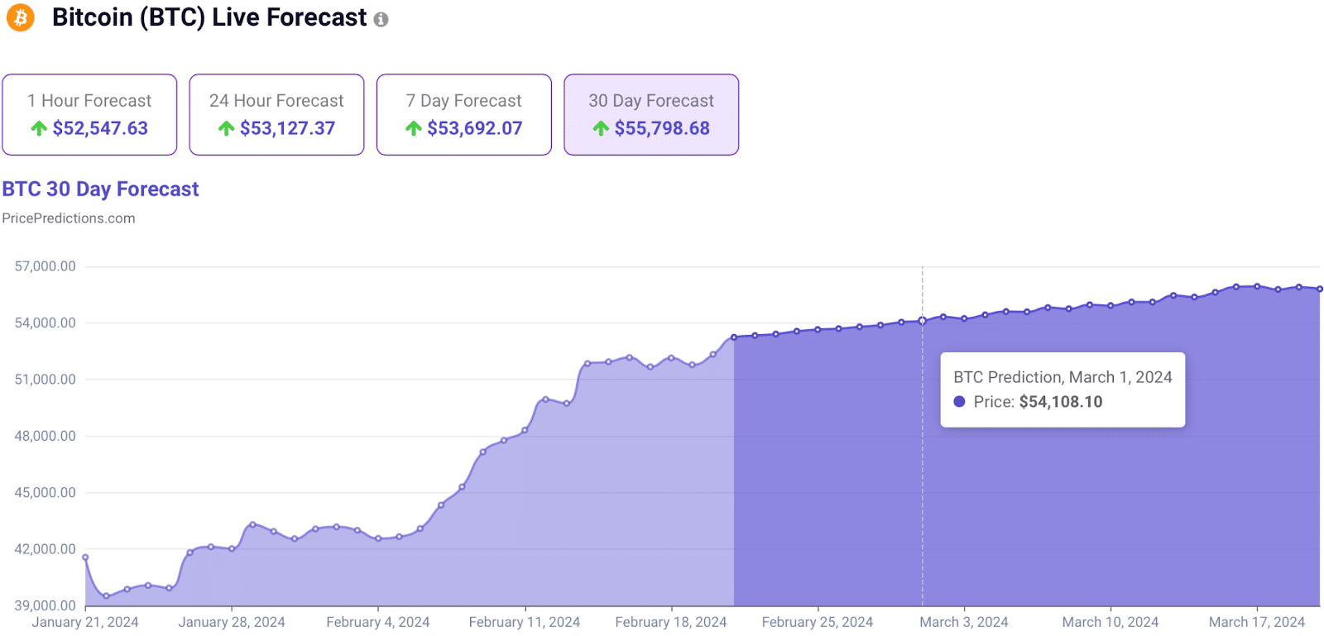
Task: Click green up arrow in 1 Hour Forecast
Action: coord(39,128)
